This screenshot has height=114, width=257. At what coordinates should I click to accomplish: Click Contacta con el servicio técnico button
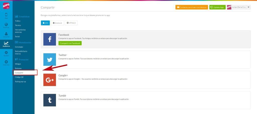[x=191, y=7]
